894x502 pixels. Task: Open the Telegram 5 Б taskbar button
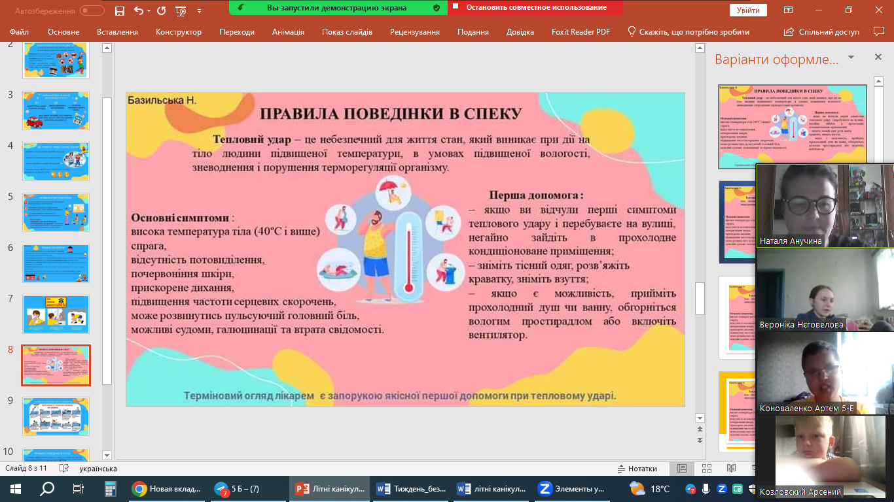[238, 489]
